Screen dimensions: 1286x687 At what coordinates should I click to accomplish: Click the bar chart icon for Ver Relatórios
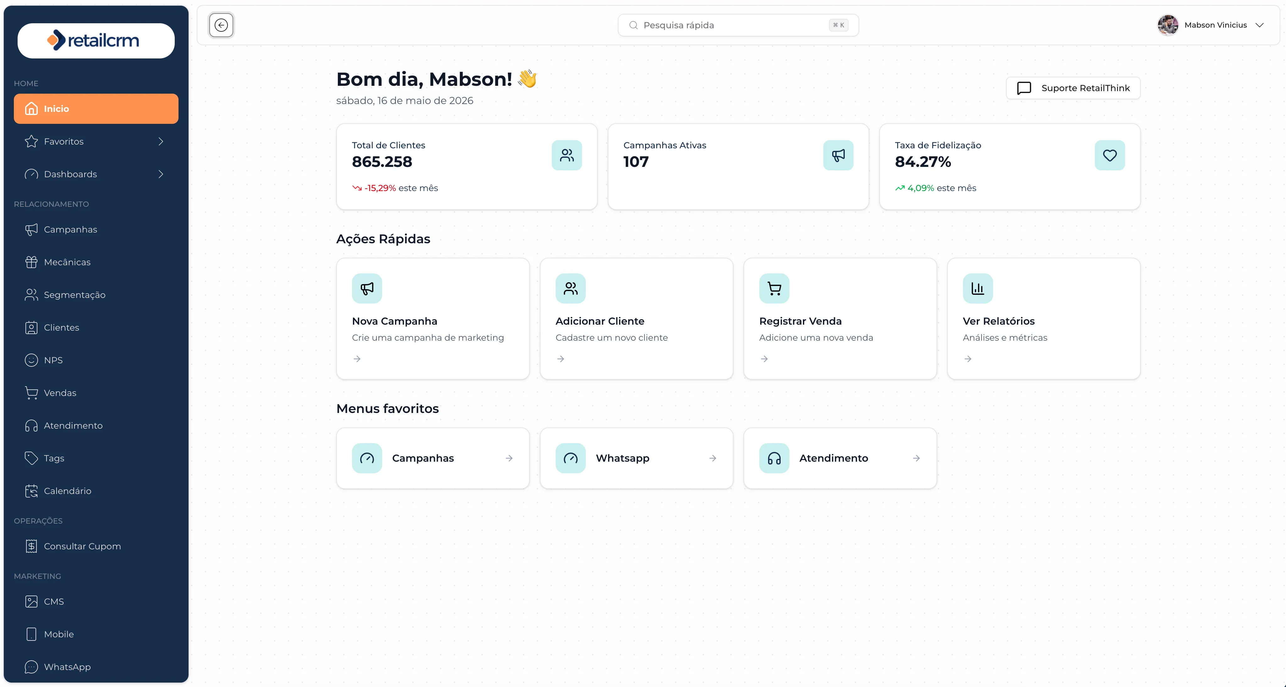[978, 289]
